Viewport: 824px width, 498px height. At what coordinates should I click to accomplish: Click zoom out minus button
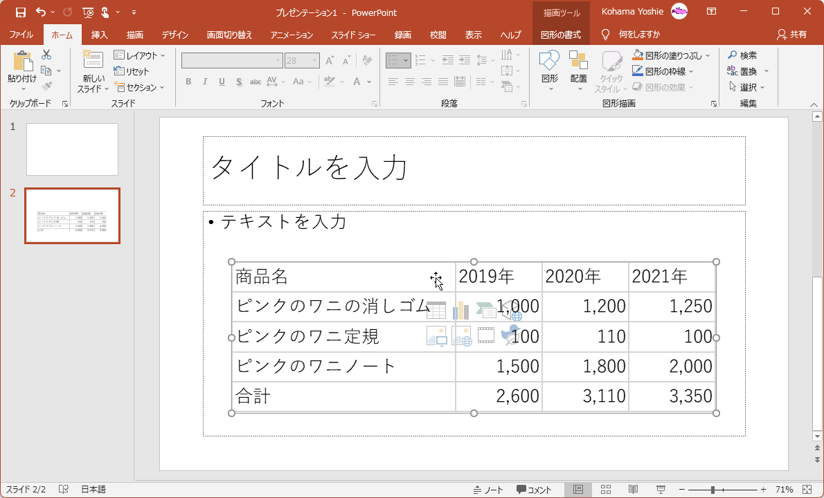point(681,490)
